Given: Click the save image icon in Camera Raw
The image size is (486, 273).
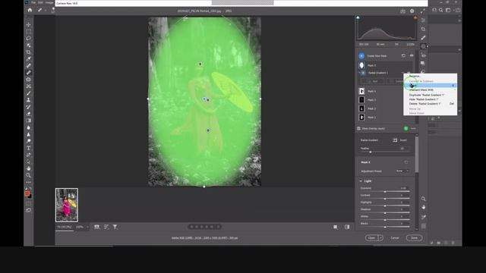Looking at the screenshot, I should pos(402,11).
